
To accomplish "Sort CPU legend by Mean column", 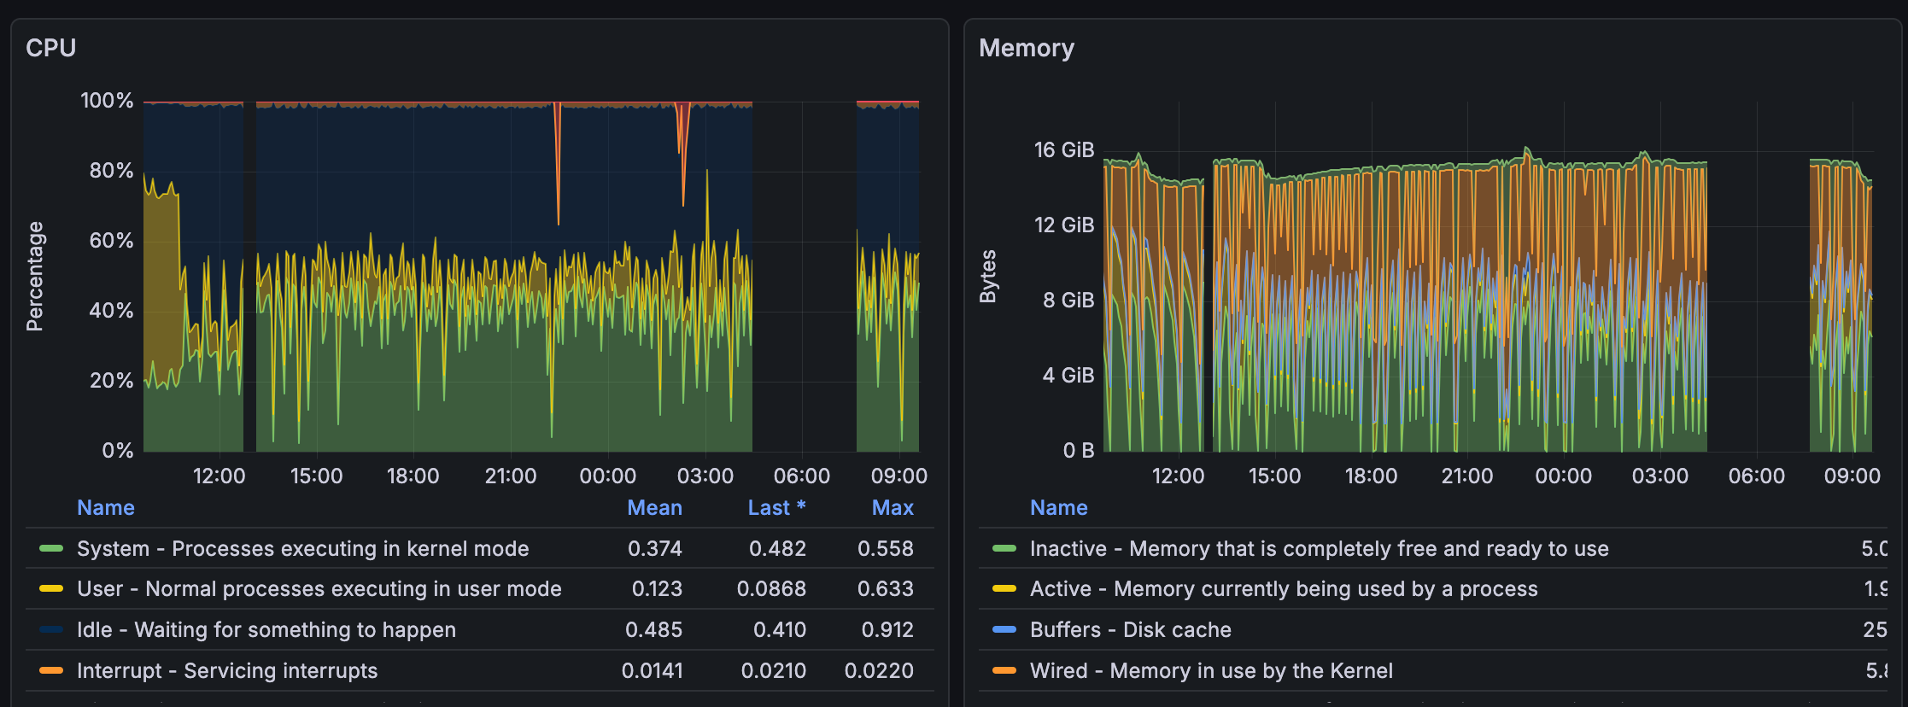I will (654, 507).
